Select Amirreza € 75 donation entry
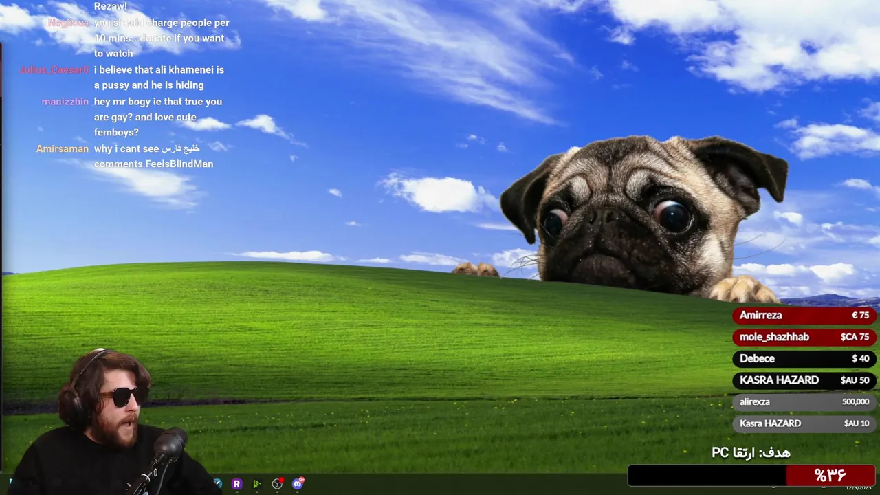Image resolution: width=880 pixels, height=495 pixels. click(x=804, y=315)
